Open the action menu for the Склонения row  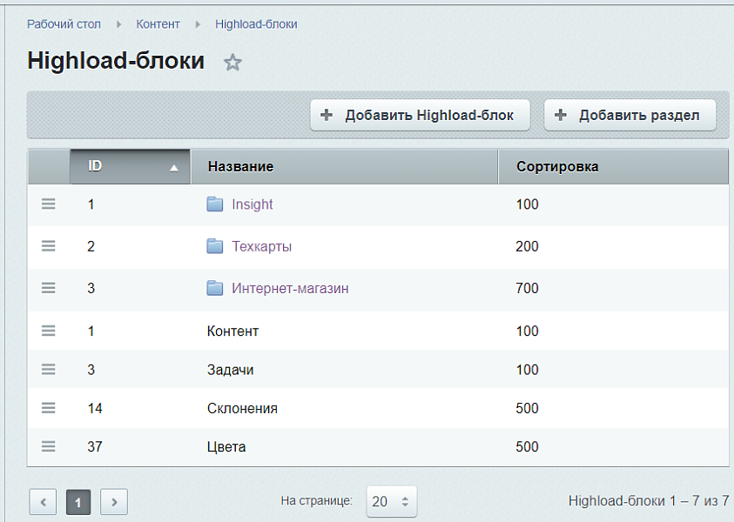tap(48, 408)
